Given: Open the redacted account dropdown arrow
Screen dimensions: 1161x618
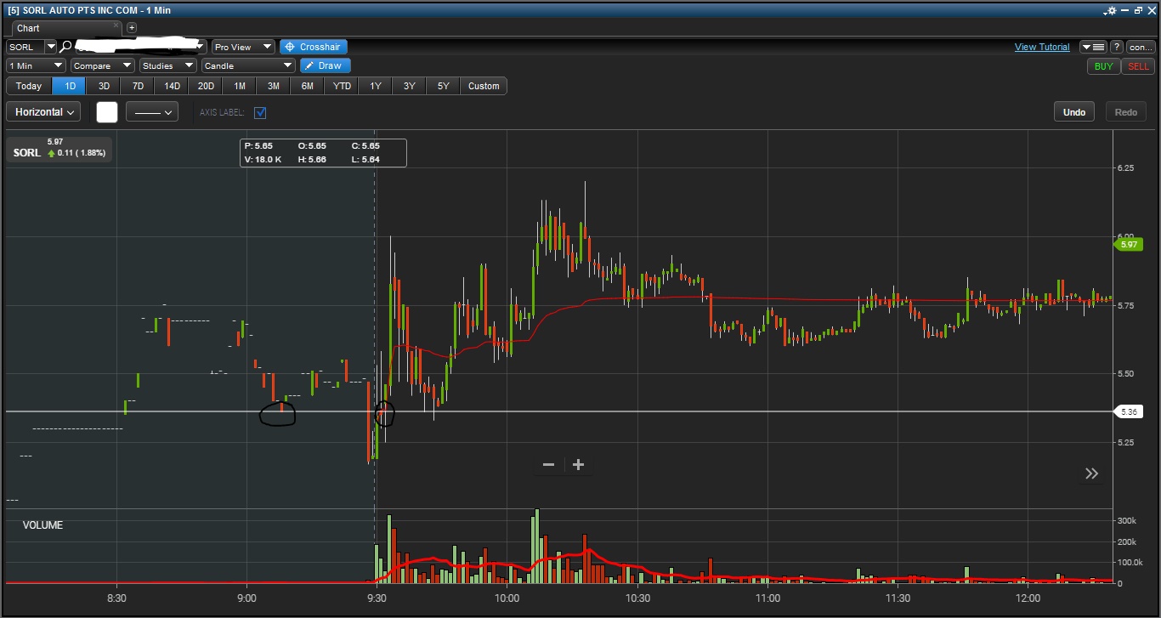Looking at the screenshot, I should tap(201, 47).
